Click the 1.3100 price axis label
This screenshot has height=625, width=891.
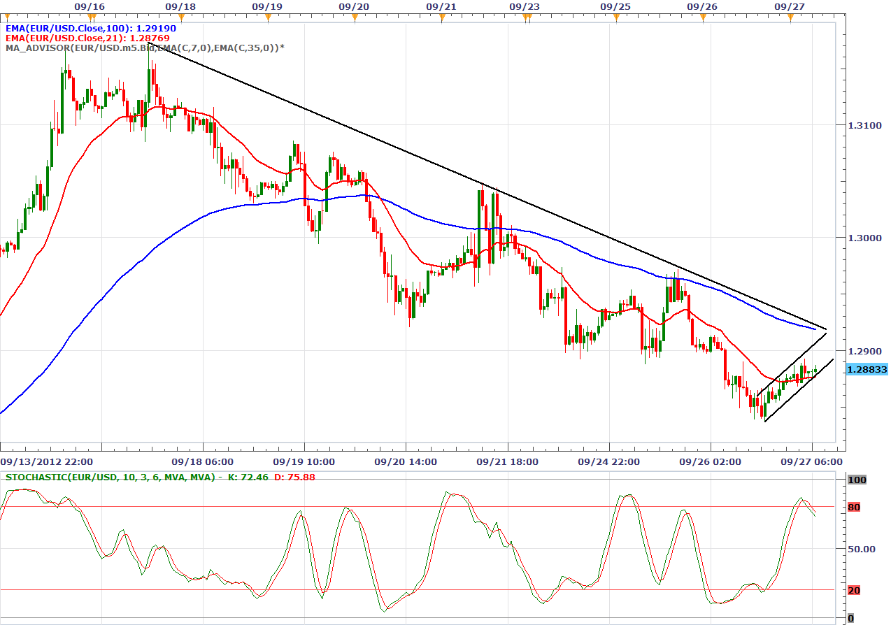point(859,125)
